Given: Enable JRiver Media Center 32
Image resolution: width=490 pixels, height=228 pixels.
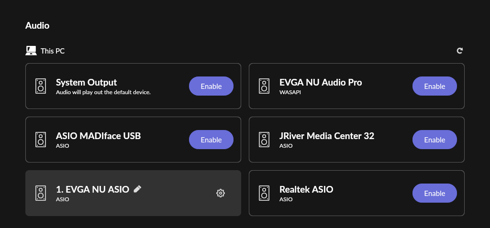Looking at the screenshot, I should tap(434, 140).
